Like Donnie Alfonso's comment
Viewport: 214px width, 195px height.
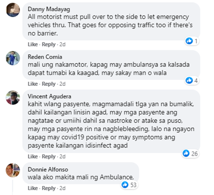click(33, 188)
